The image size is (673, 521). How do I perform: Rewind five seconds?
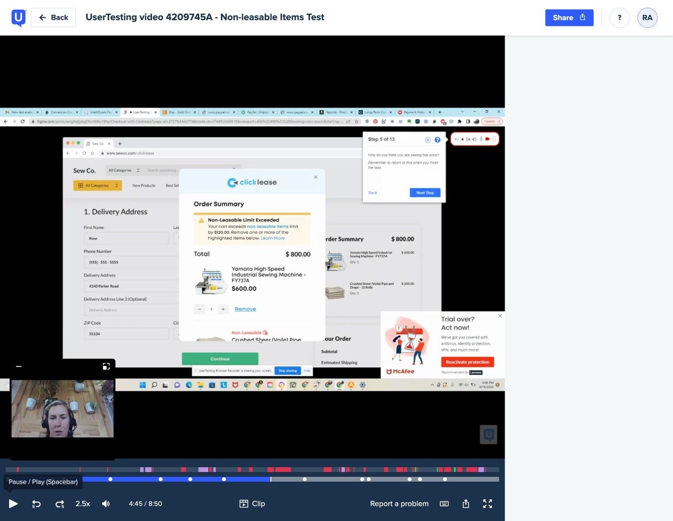[x=37, y=504]
